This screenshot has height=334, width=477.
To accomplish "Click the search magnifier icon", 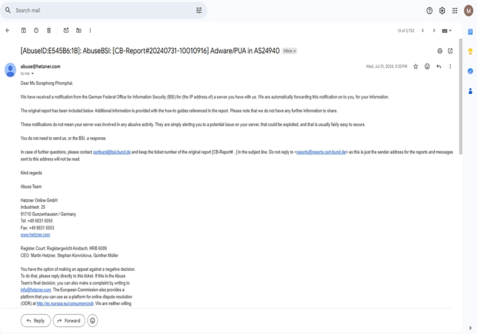I will 8,10.
